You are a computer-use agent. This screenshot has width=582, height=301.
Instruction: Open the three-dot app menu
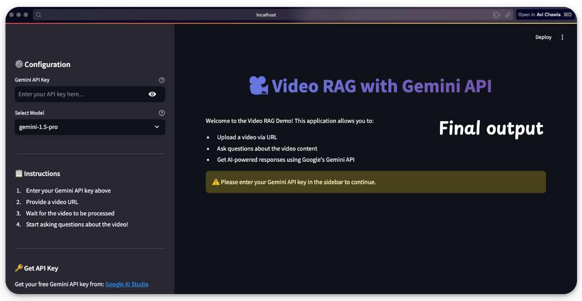tap(563, 37)
